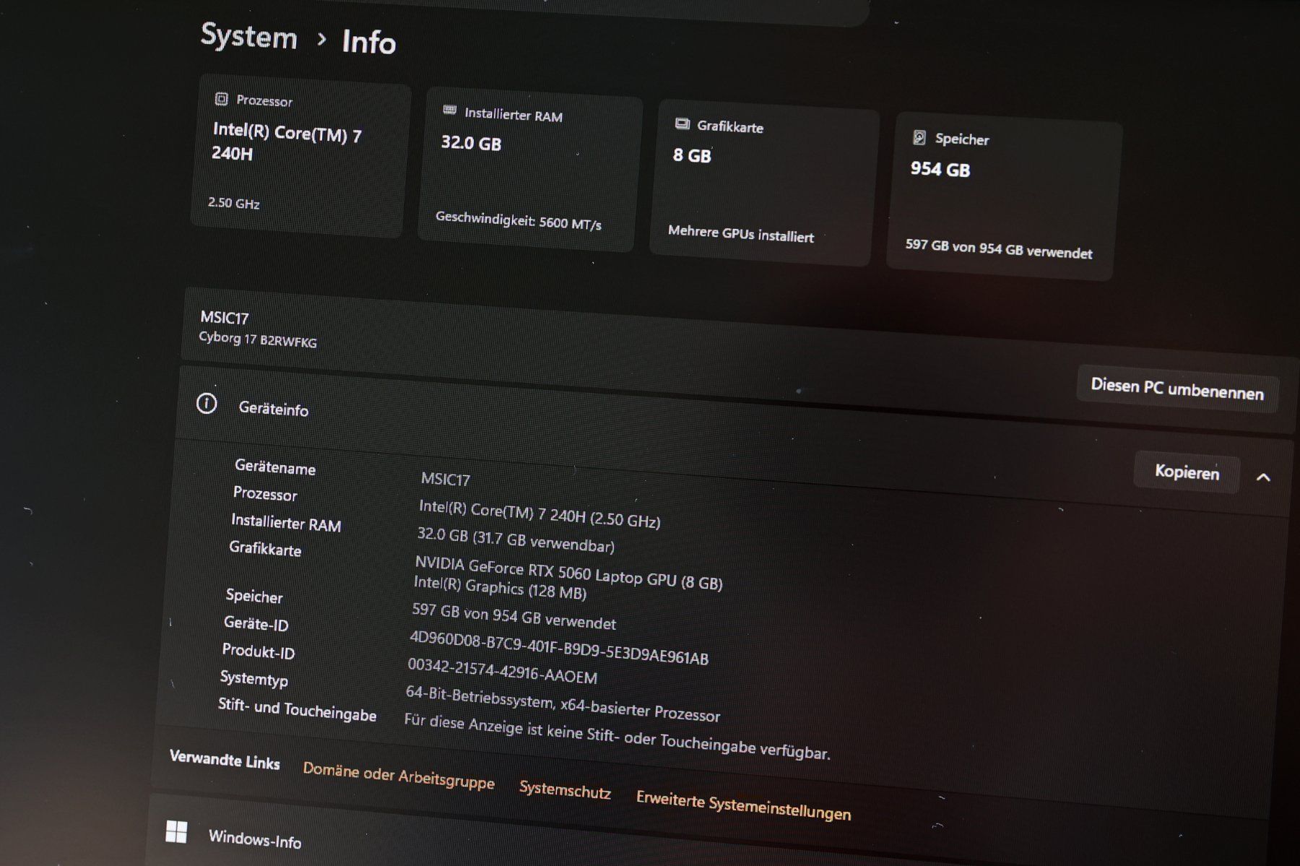Click 'Für diese Anzeige ist keine Stift-' value
Screen dimensions: 1300x866
tap(617, 737)
